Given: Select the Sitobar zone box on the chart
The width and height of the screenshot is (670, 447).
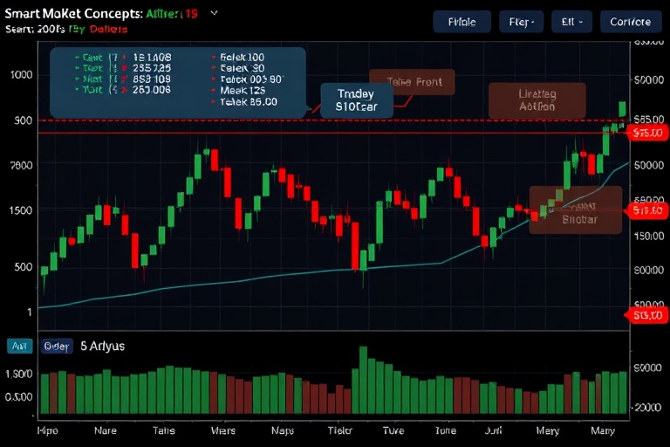Looking at the screenshot, I should click(x=575, y=210).
